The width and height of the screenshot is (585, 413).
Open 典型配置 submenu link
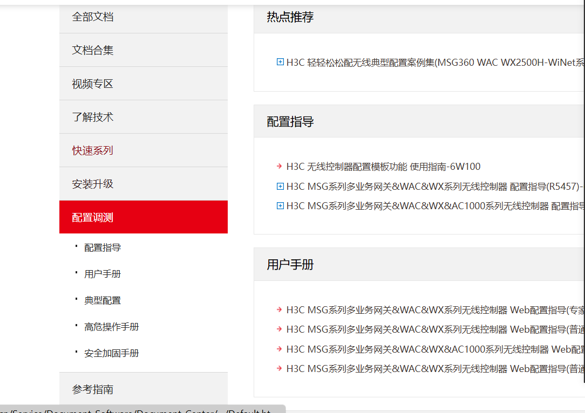point(103,300)
